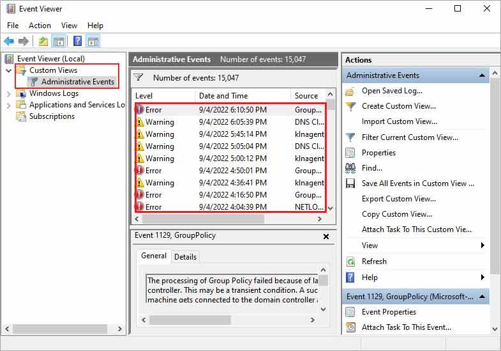The width and height of the screenshot is (501, 351).
Task: Click Attach Task To This Custom View action
Action: pos(416,230)
